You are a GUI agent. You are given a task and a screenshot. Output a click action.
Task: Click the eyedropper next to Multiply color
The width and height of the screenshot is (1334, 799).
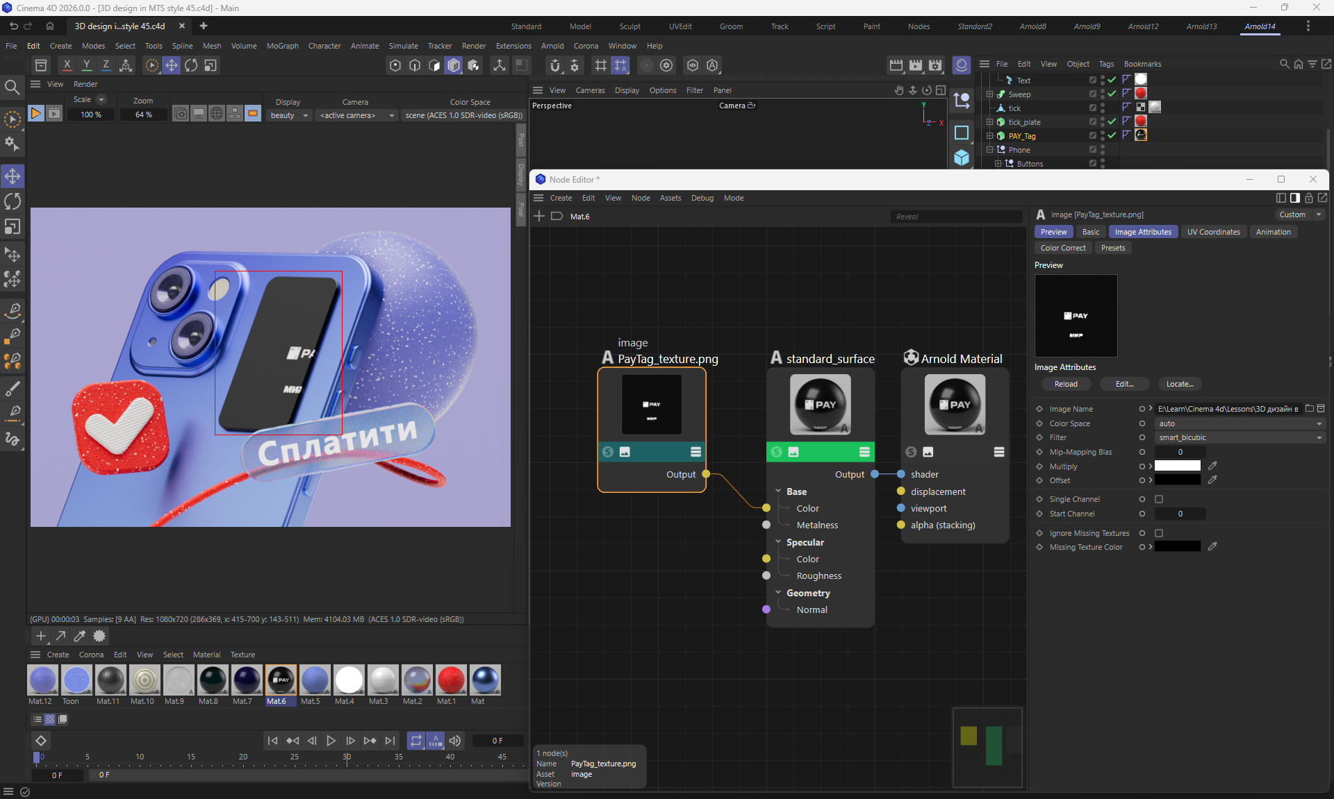[1212, 466]
